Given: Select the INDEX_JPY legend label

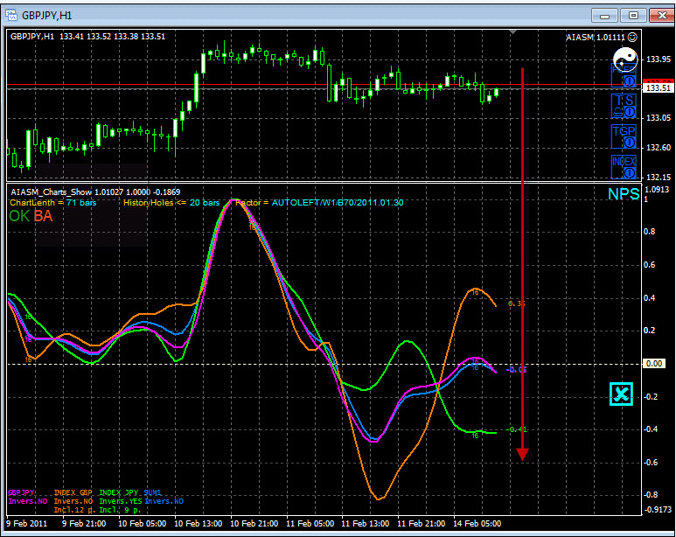Looking at the screenshot, I should point(119,492).
